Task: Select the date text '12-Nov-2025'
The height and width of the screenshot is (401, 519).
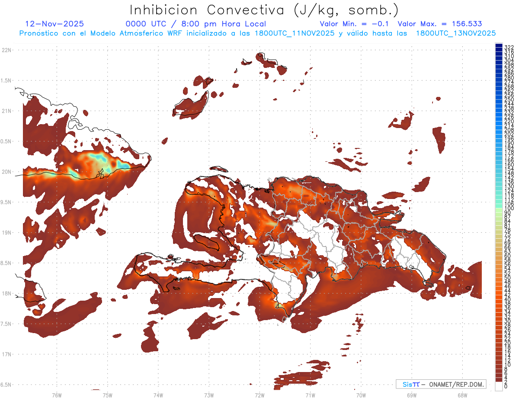Action: [54, 24]
